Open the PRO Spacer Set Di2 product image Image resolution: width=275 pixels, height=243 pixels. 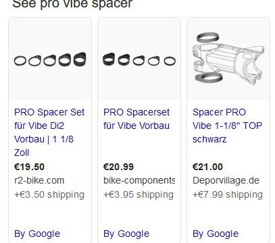click(50, 59)
